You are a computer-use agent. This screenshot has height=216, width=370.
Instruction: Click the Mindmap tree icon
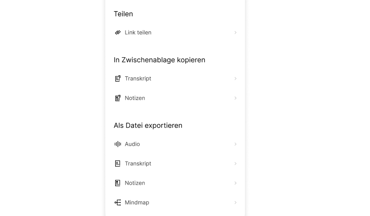coord(118,203)
